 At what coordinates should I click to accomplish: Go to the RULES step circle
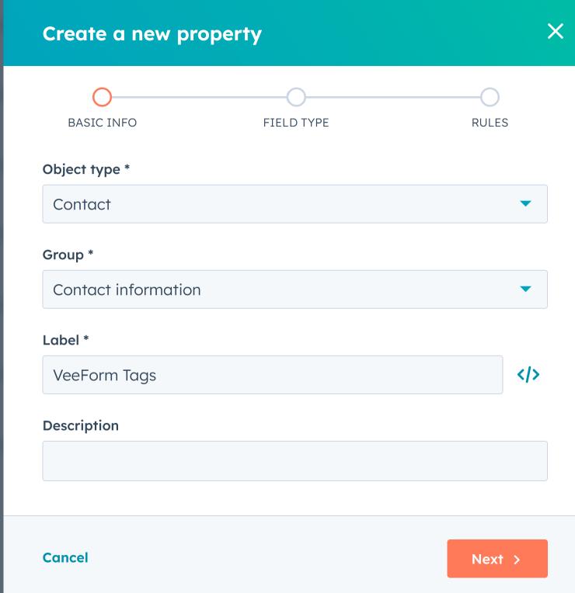[x=490, y=97]
